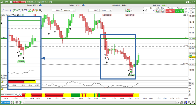Click the upper yellow alert bell on RSI panel
The height and width of the screenshot is (105, 196).
tap(2, 82)
